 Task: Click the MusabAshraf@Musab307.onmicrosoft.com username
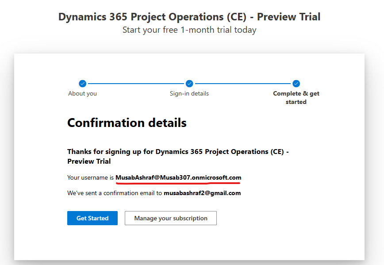tap(178, 177)
